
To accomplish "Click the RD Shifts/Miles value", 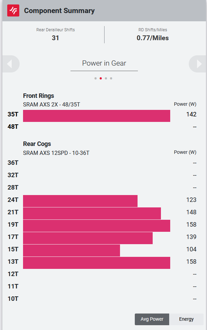I will [153, 38].
